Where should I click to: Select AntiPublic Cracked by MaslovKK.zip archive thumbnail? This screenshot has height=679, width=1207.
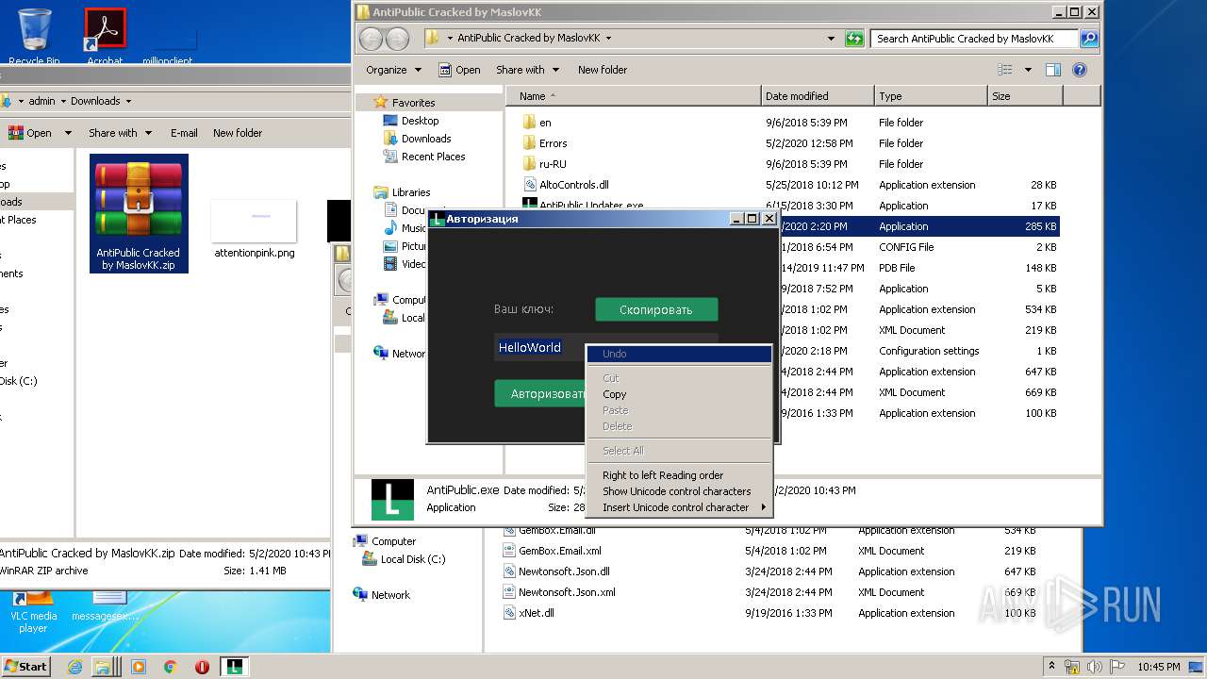[x=139, y=213]
